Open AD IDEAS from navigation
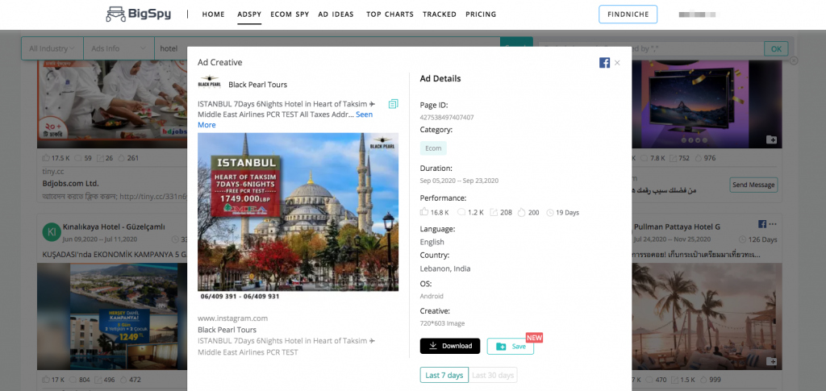The width and height of the screenshot is (826, 391). (x=336, y=15)
